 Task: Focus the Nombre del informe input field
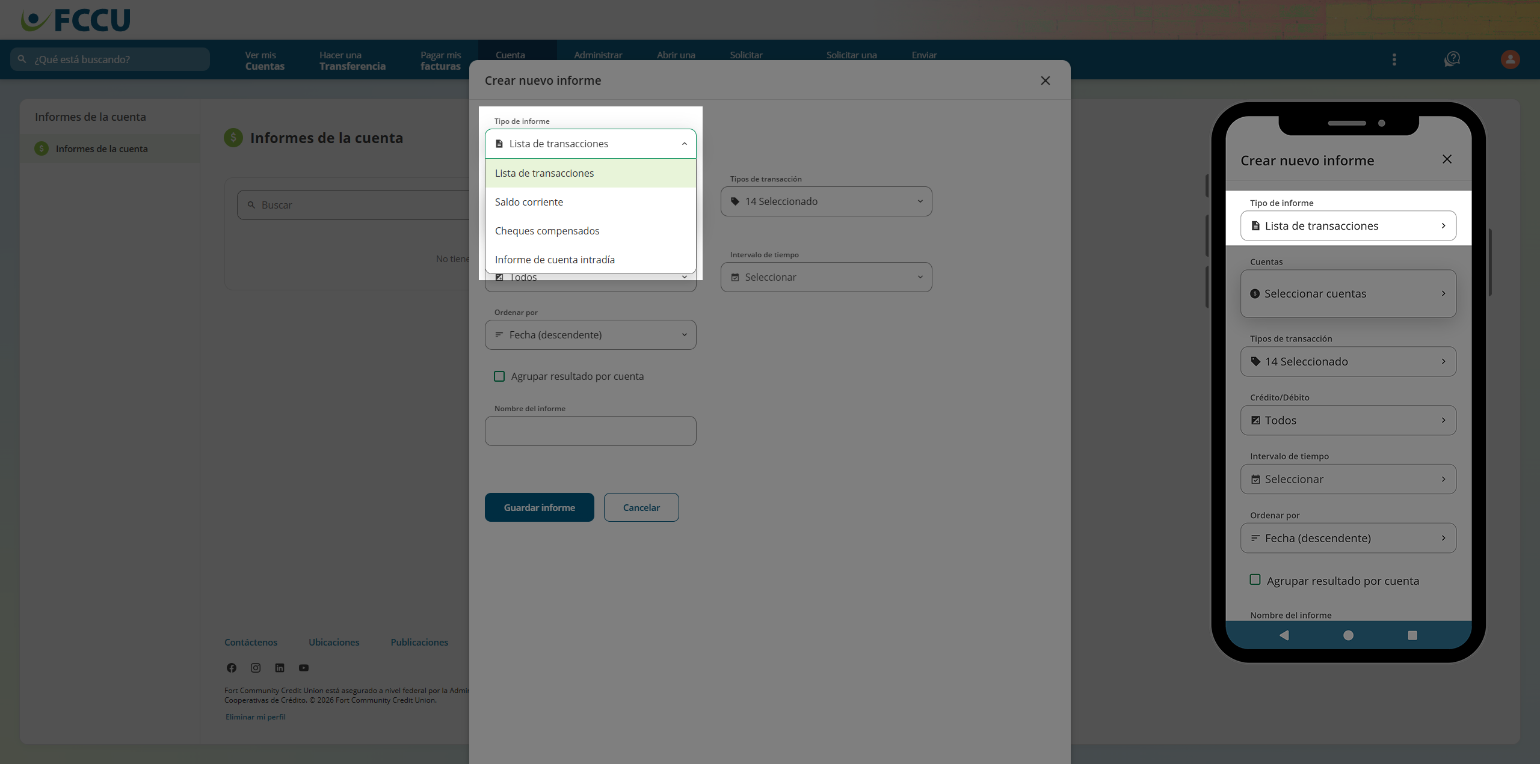(x=591, y=431)
